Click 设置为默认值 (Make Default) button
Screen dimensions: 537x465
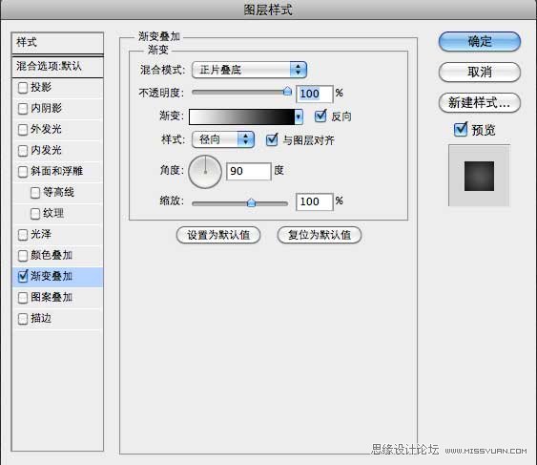(218, 235)
